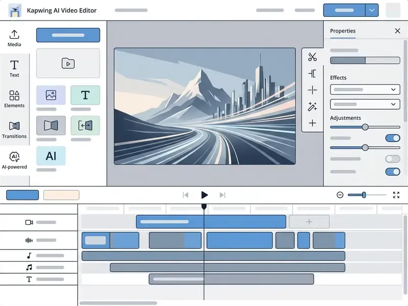Screen dimensions: 408x306
Task: Select the blue video clip on timeline
Action: 211,222
